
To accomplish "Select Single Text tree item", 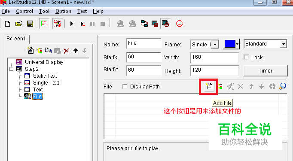I will [x=46, y=82].
